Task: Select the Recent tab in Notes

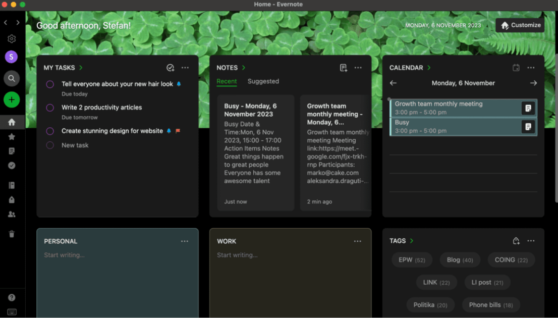Action: coord(227,81)
